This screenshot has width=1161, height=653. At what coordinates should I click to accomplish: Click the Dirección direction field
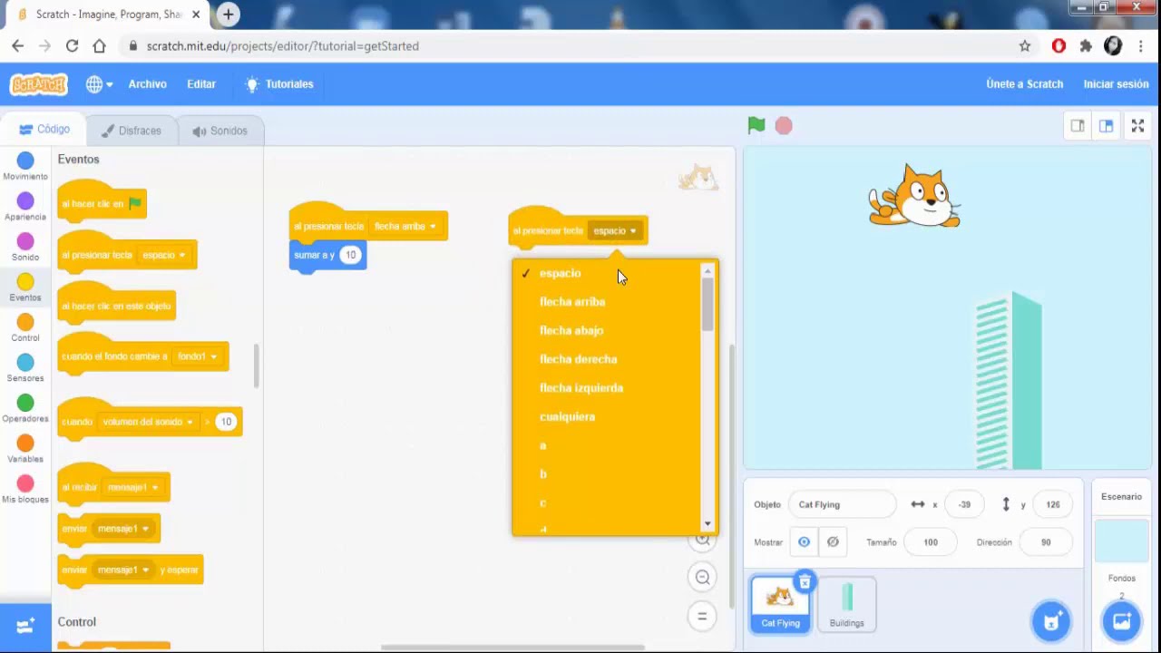pos(1046,542)
